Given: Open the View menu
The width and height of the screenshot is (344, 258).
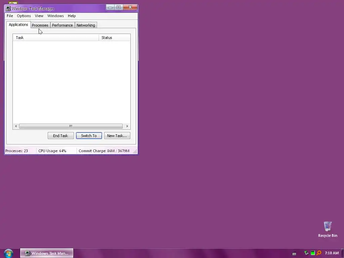Looking at the screenshot, I should coord(39,16).
